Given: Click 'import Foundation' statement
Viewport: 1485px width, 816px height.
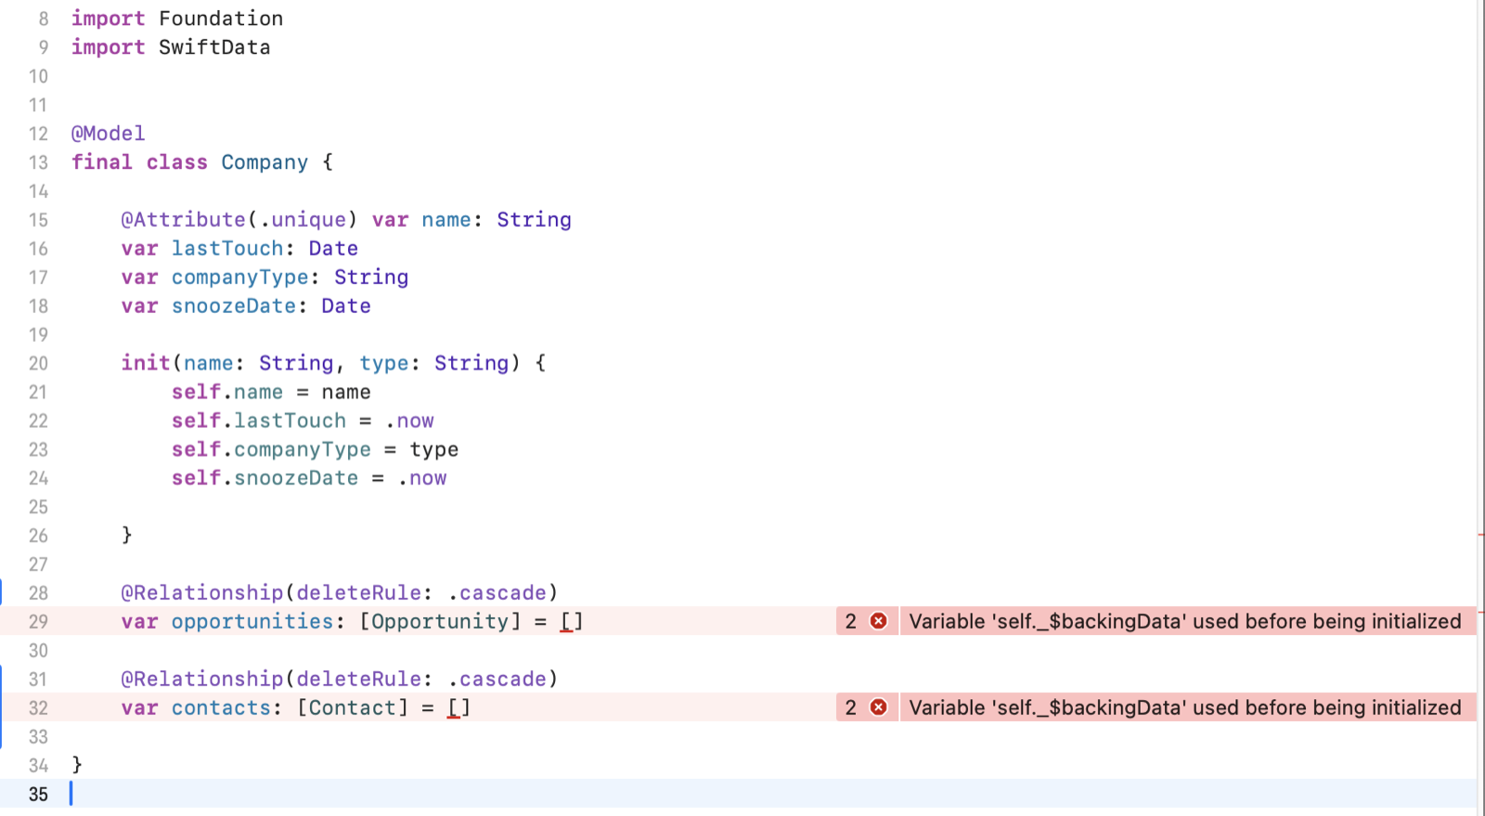Looking at the screenshot, I should click(177, 19).
